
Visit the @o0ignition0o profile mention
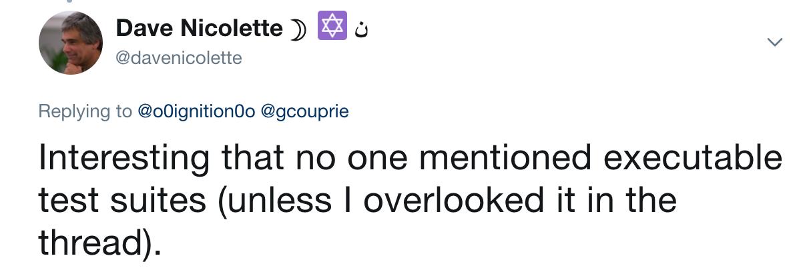[x=196, y=111]
